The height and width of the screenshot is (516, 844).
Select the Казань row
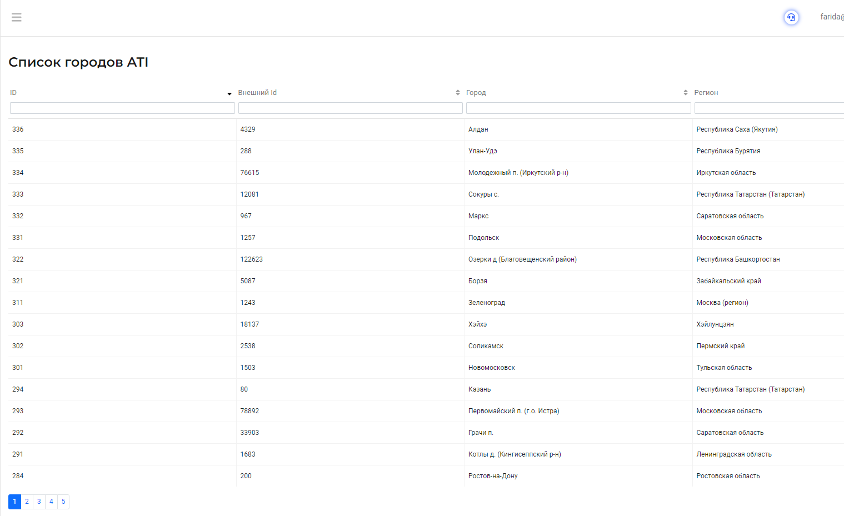(x=480, y=389)
